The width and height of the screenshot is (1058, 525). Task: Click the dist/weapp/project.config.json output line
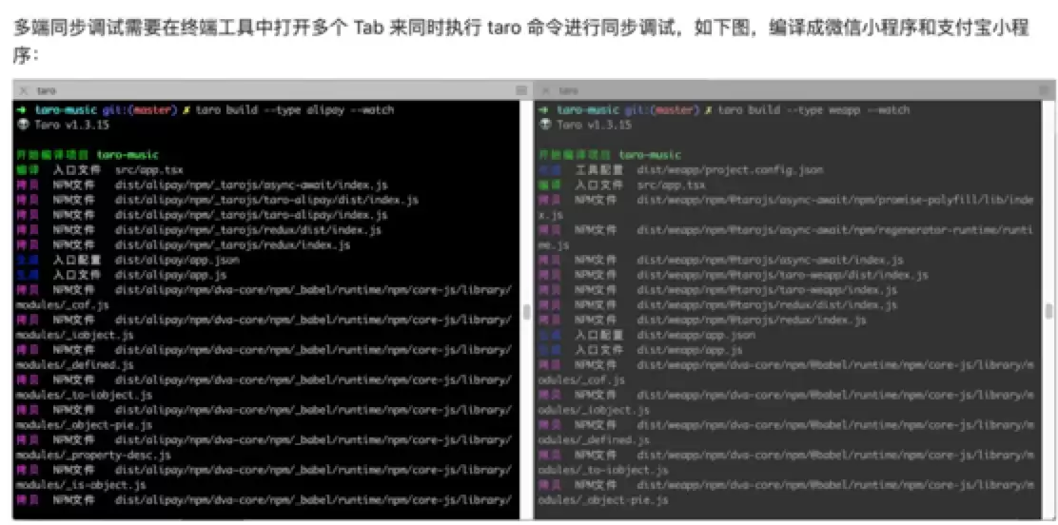[x=681, y=170]
